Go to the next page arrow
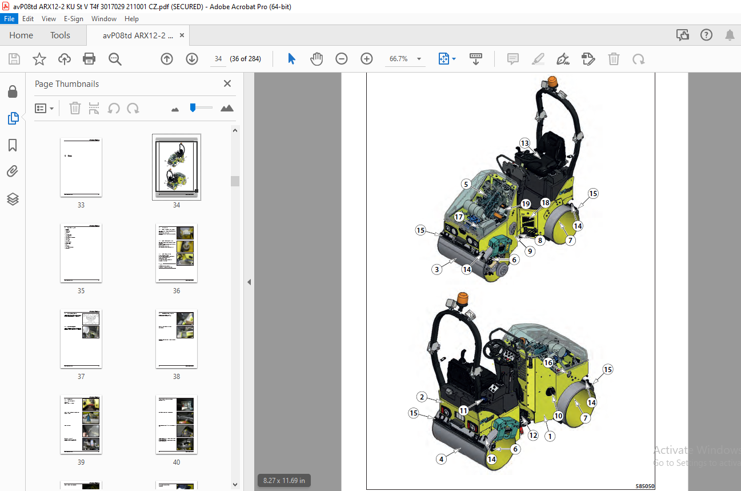741x491 pixels. [192, 59]
